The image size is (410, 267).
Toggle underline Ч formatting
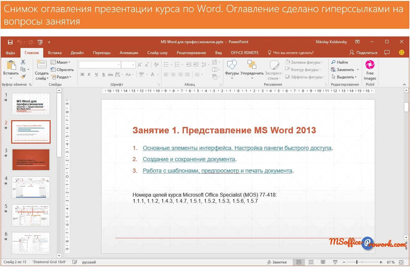[x=96, y=75]
